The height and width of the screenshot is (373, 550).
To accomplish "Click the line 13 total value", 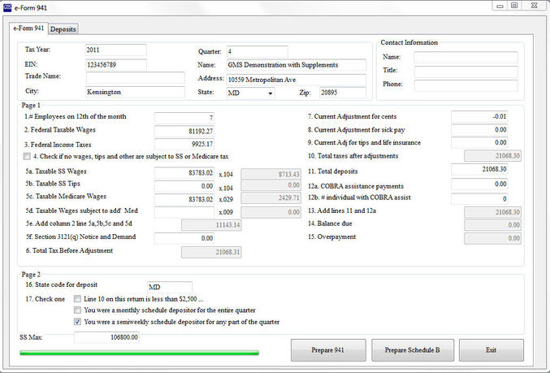I will [x=493, y=212].
